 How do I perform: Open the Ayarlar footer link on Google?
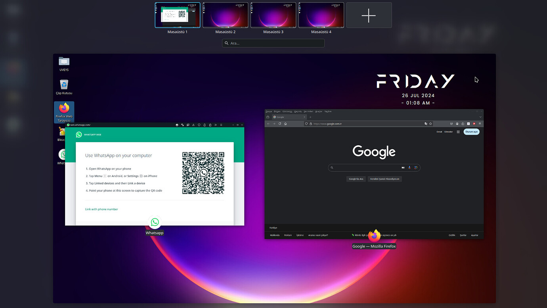(474, 235)
